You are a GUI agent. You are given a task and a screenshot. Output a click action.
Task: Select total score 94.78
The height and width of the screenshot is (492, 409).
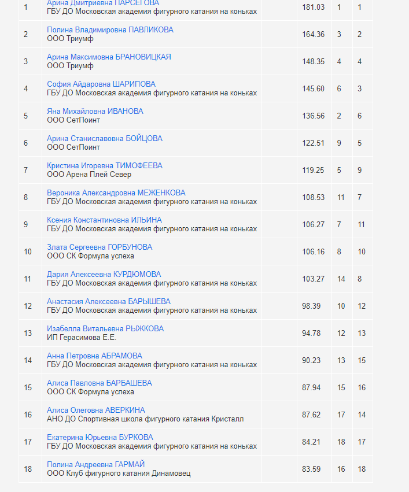311,333
